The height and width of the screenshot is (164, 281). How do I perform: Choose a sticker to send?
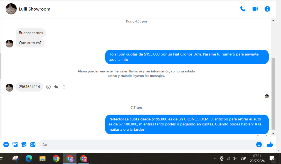(x=24, y=145)
